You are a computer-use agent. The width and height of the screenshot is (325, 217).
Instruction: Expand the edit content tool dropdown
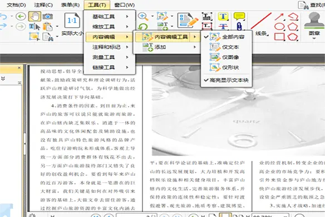pyautogui.click(x=172, y=16)
